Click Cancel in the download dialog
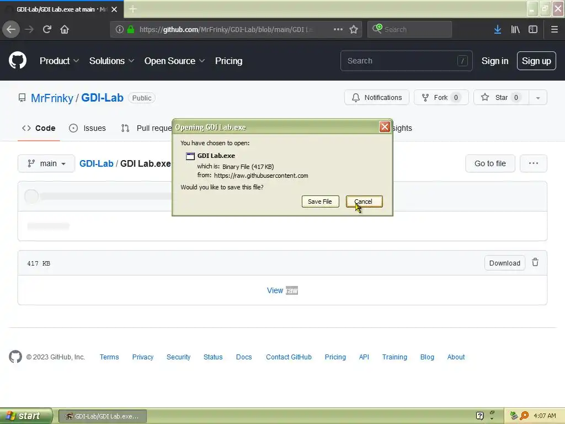This screenshot has width=565, height=424. point(364,202)
